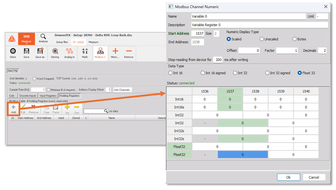This screenshot has width=336, height=190.
Task: Click the Sample Rate [Hz] field
Action: pyautogui.click(x=38, y=90)
